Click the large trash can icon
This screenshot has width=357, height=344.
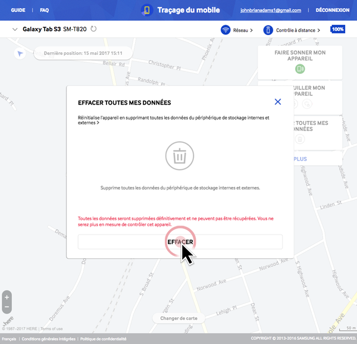click(180, 156)
